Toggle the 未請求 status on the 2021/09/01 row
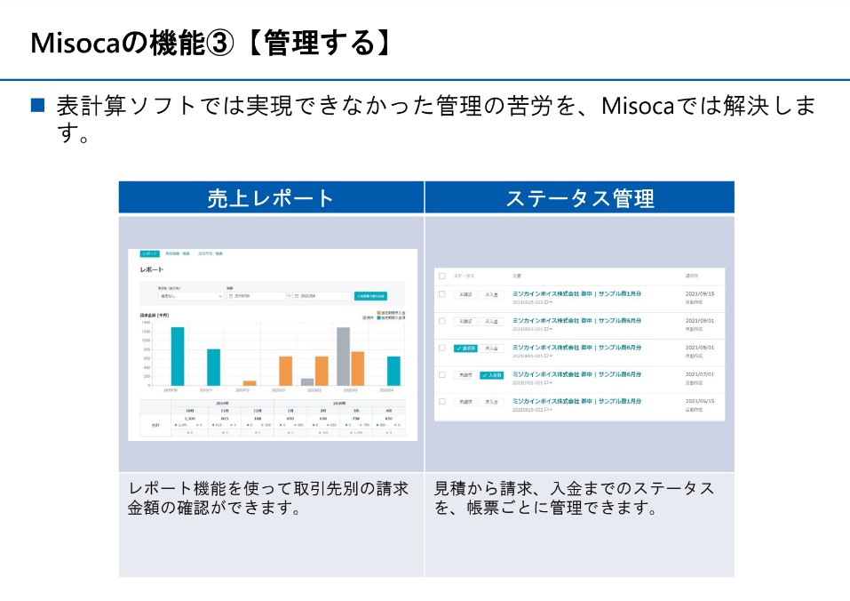850x601 pixels. (x=465, y=322)
